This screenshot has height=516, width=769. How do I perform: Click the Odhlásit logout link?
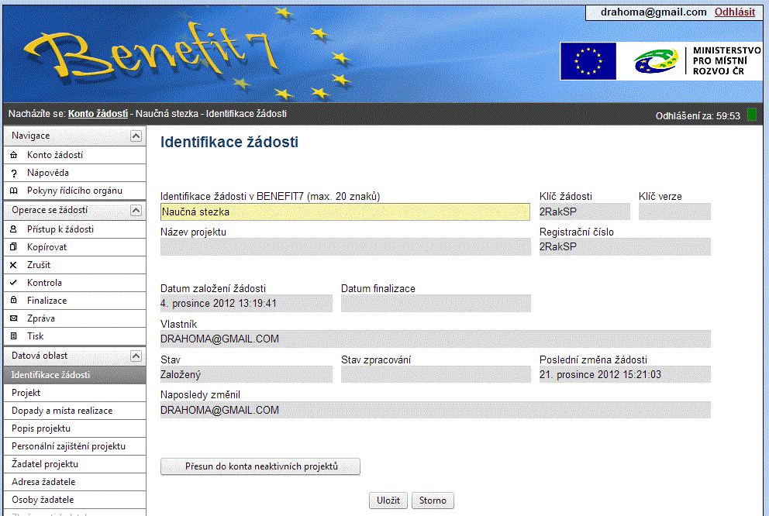(x=734, y=12)
